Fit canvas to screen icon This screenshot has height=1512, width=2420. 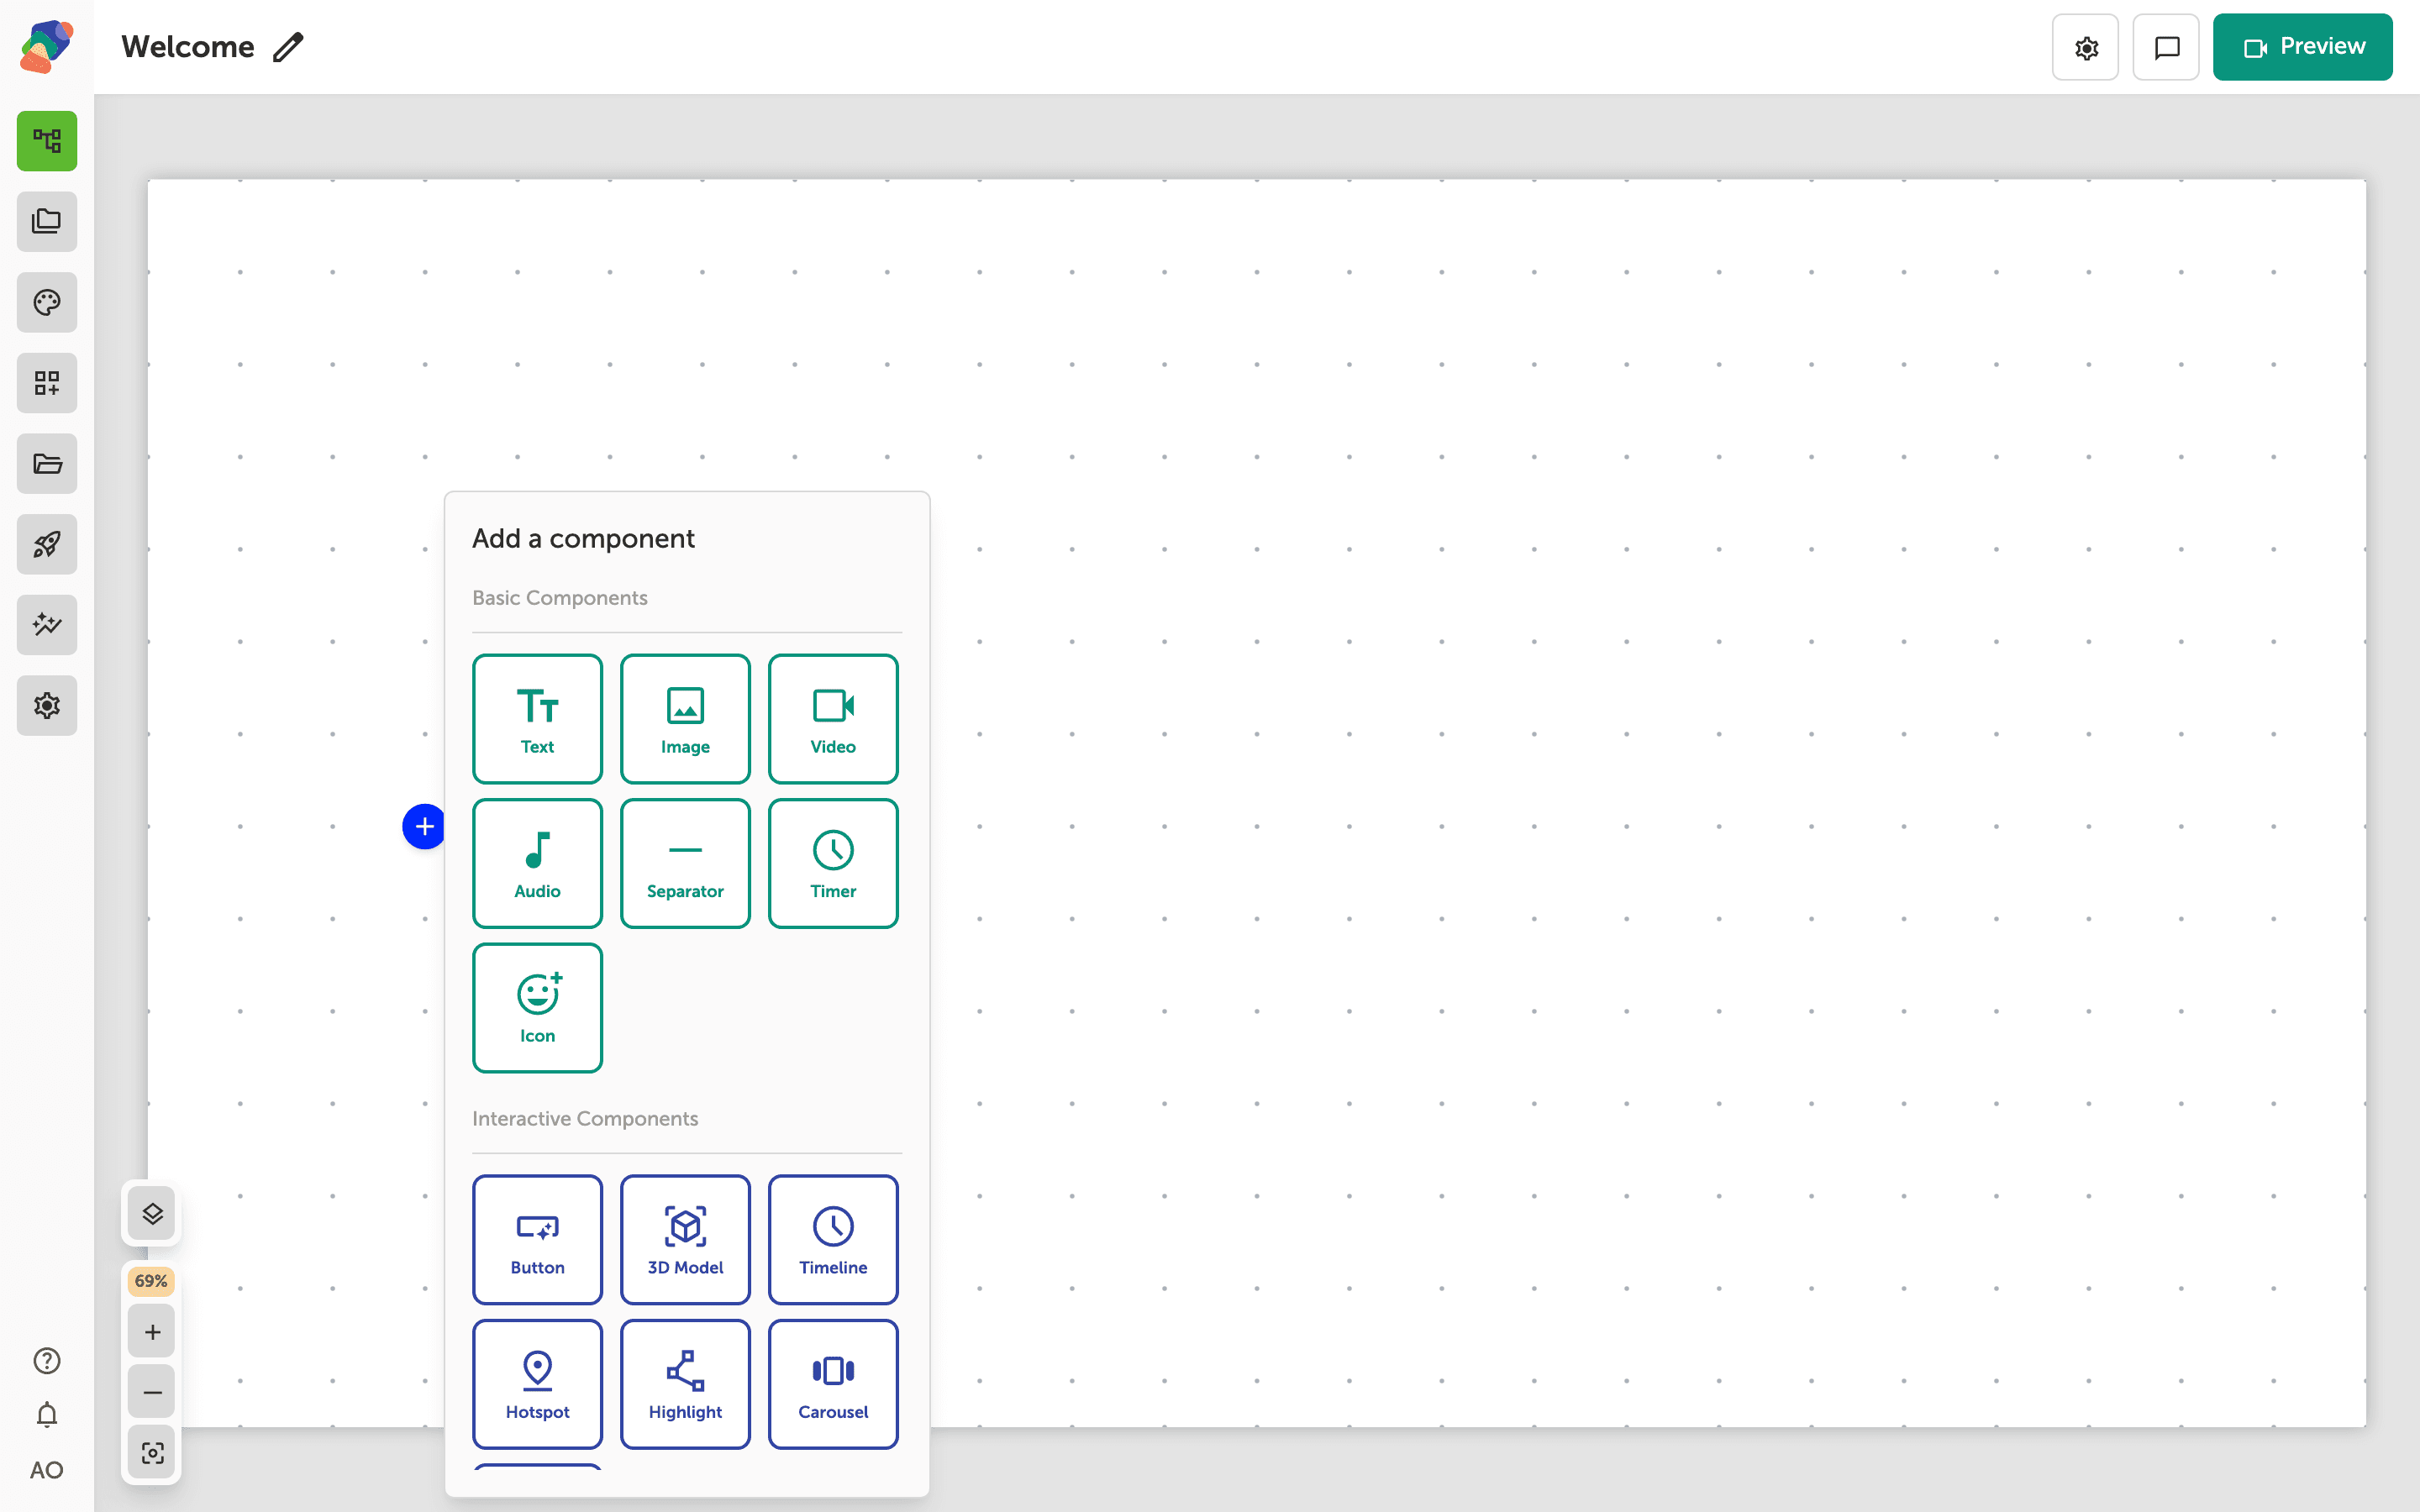point(152,1453)
